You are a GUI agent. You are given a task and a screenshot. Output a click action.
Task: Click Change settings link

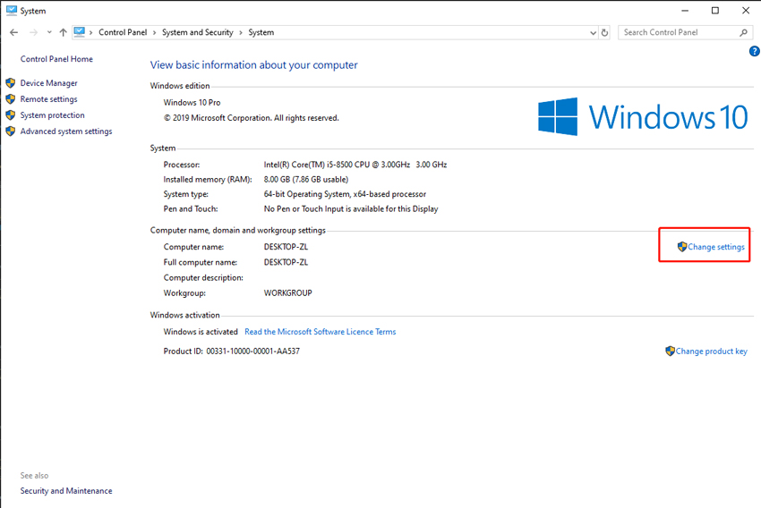716,247
